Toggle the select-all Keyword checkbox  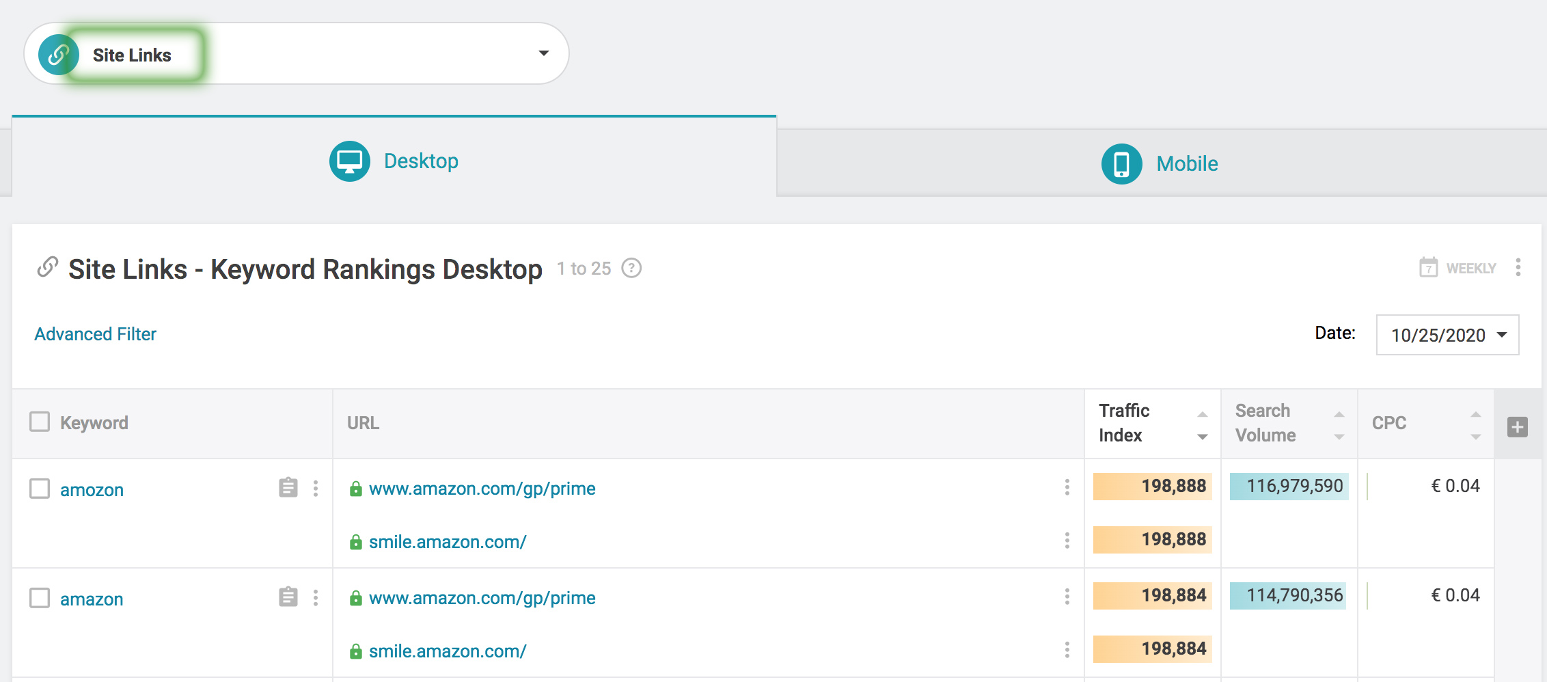(40, 422)
